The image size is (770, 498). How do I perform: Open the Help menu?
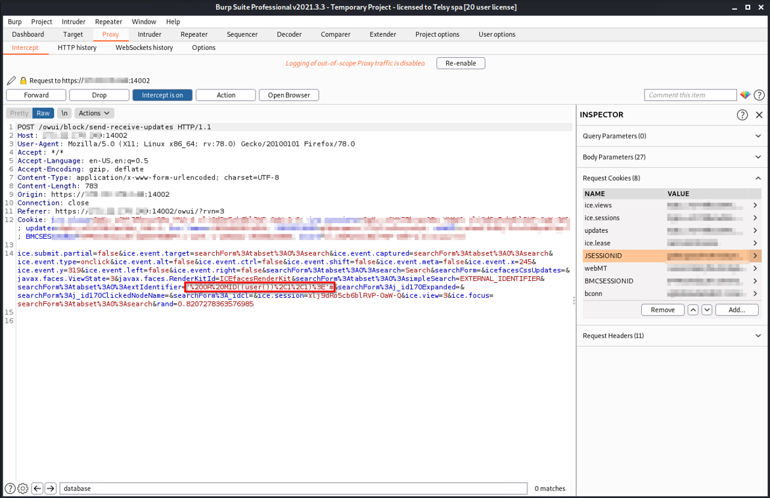(173, 22)
